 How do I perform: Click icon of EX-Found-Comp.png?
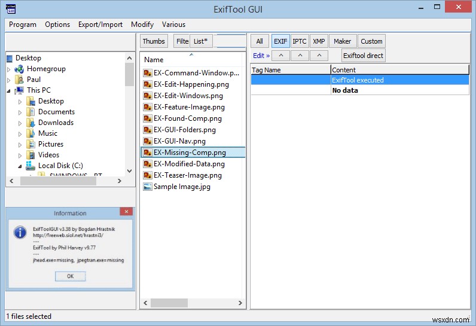(x=148, y=118)
